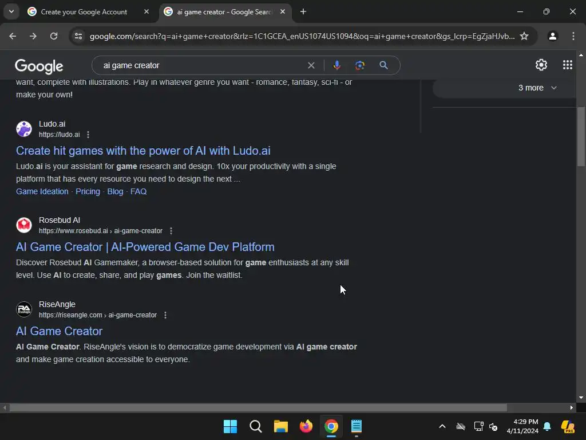Click the riseangle.com › ai-game-creator URL text
Viewport: 586px width, 440px height.
pyautogui.click(x=97, y=315)
